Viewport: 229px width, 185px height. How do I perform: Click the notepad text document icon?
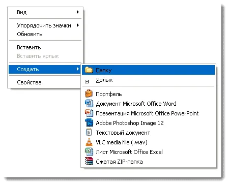click(x=89, y=132)
